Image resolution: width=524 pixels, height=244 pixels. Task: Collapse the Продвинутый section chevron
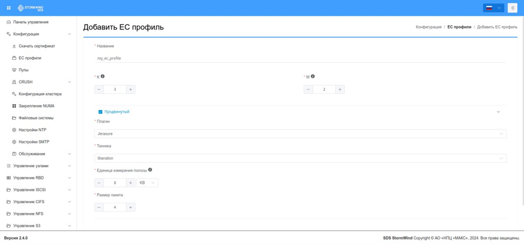(498, 112)
